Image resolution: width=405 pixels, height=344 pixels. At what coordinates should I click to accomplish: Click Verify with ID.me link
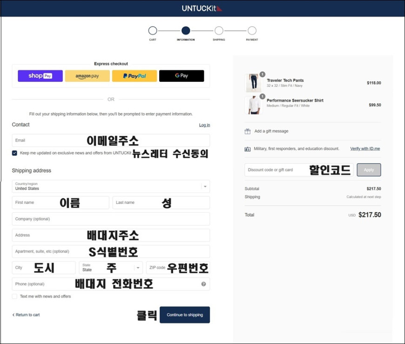pyautogui.click(x=365, y=148)
